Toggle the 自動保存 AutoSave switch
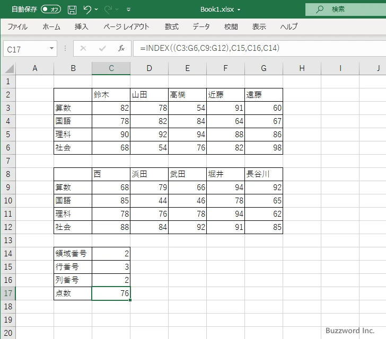Image resolution: width=386 pixels, height=339 pixels. pyautogui.click(x=50, y=10)
